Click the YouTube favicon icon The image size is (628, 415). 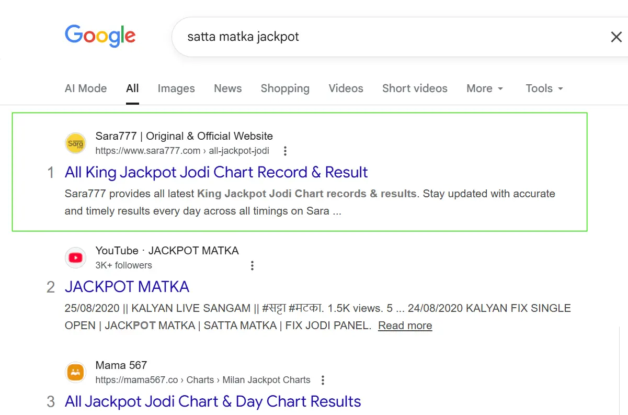(75, 257)
